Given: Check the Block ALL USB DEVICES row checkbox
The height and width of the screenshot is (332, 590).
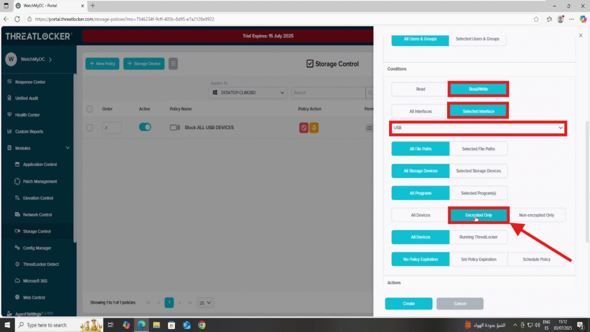Looking at the screenshot, I should 89,127.
